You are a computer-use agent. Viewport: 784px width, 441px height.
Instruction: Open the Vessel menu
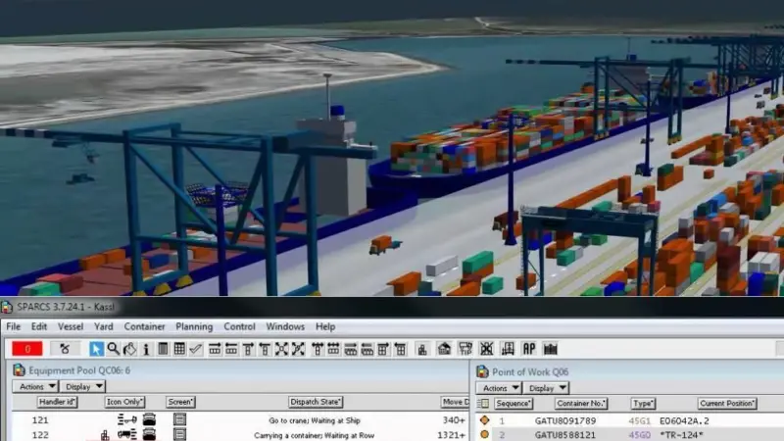[x=71, y=326]
